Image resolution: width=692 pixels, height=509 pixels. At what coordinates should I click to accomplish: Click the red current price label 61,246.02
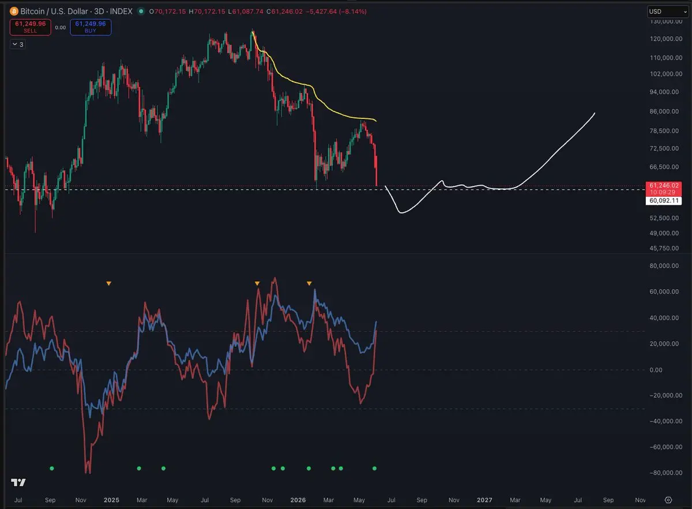(665, 186)
